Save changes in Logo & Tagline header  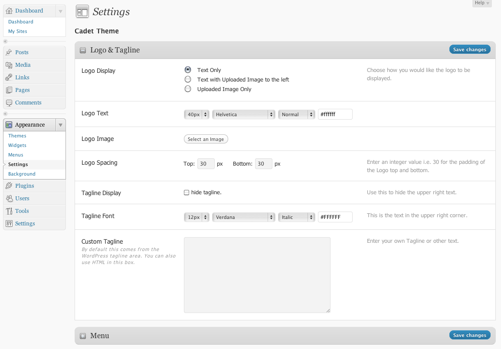pos(470,49)
